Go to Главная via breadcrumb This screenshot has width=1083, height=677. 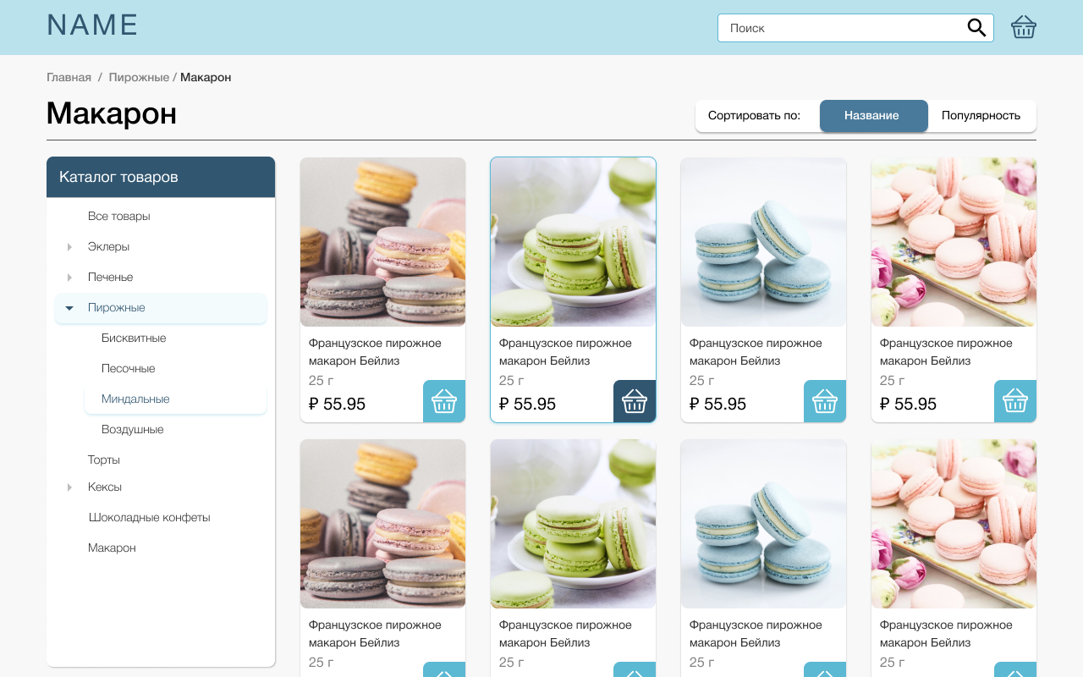coord(69,77)
